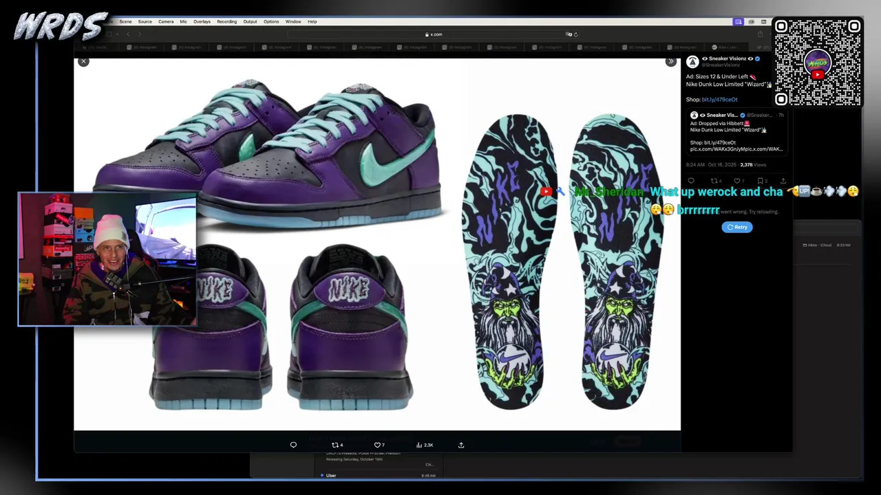881x495 pixels.
Task: Open the Mic menu
Action: click(x=183, y=21)
